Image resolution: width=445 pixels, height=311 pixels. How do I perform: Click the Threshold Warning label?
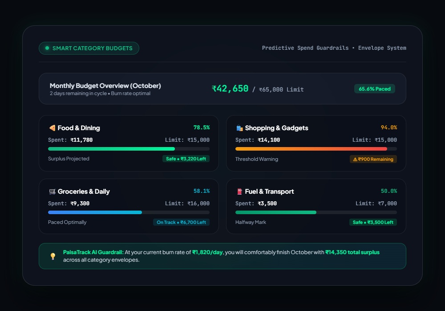pos(257,159)
